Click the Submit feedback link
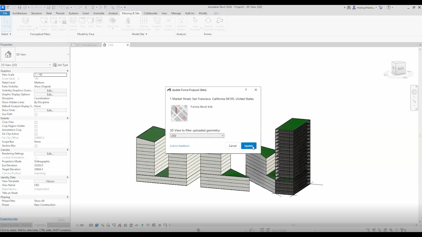 coord(180,146)
